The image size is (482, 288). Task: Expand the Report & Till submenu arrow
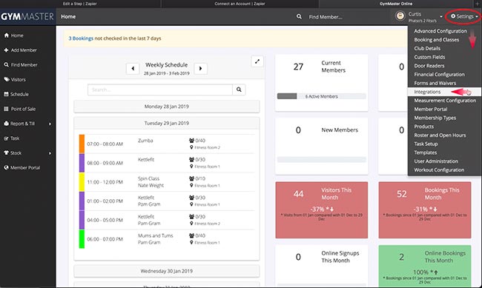50,124
